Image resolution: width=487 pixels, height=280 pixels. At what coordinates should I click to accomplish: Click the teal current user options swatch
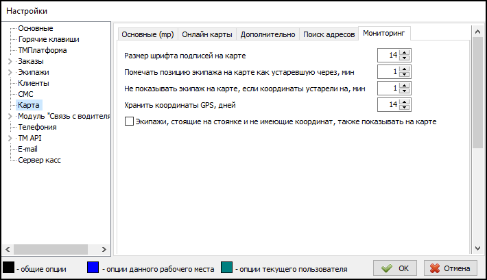[226, 268]
